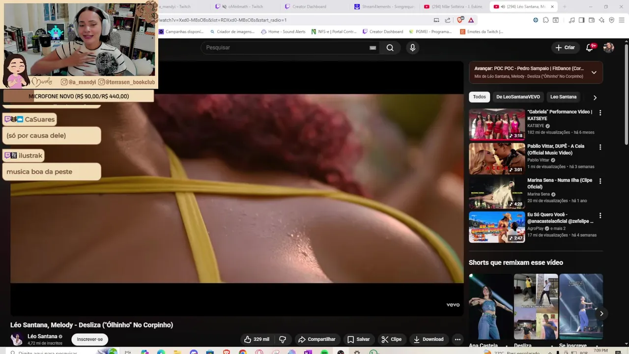Open the YouTube account avatar menu
The height and width of the screenshot is (354, 629).
pyautogui.click(x=608, y=47)
